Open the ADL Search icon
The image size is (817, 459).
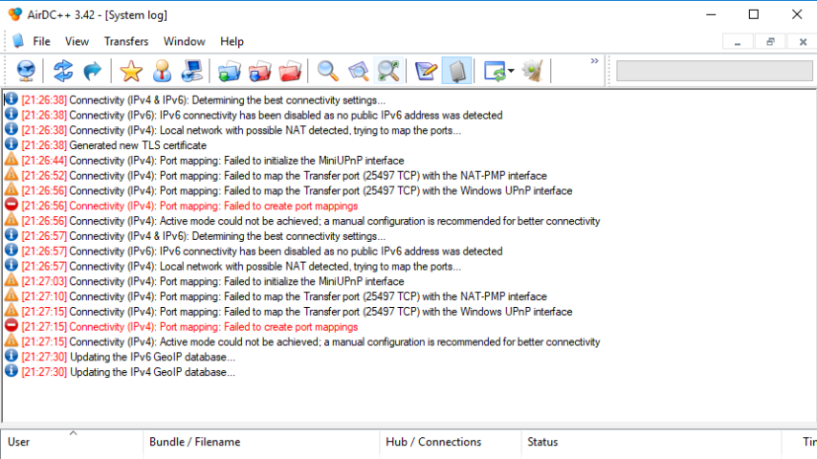pyautogui.click(x=359, y=71)
